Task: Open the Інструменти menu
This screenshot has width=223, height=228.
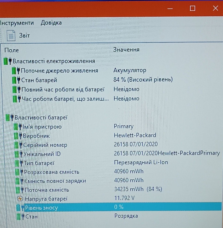Action: point(17,23)
